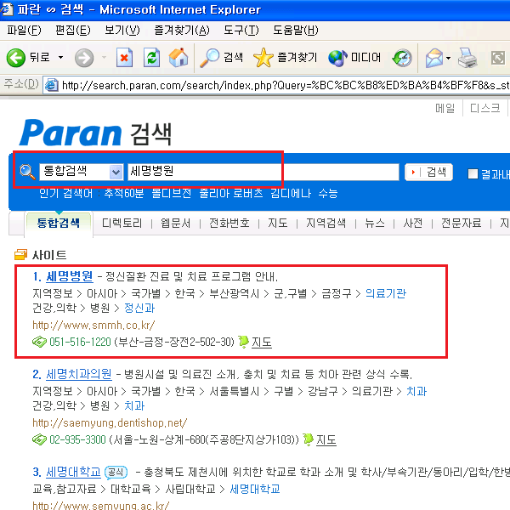Screen dimensions: 510x510
Task: Click the Back arrow button
Action: tap(15, 58)
